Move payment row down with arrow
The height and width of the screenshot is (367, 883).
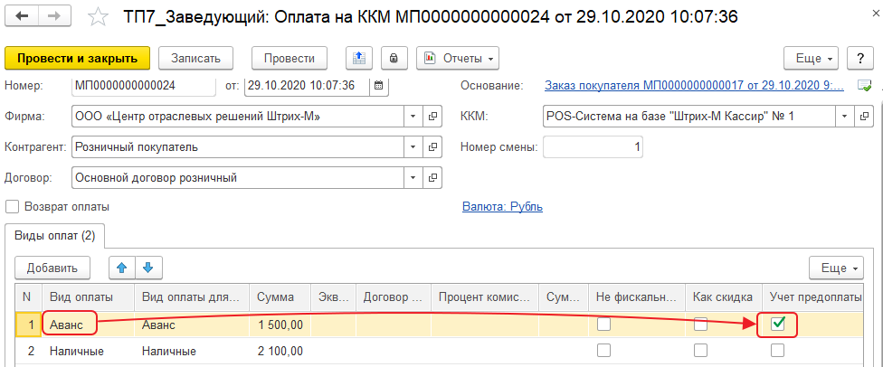[148, 268]
